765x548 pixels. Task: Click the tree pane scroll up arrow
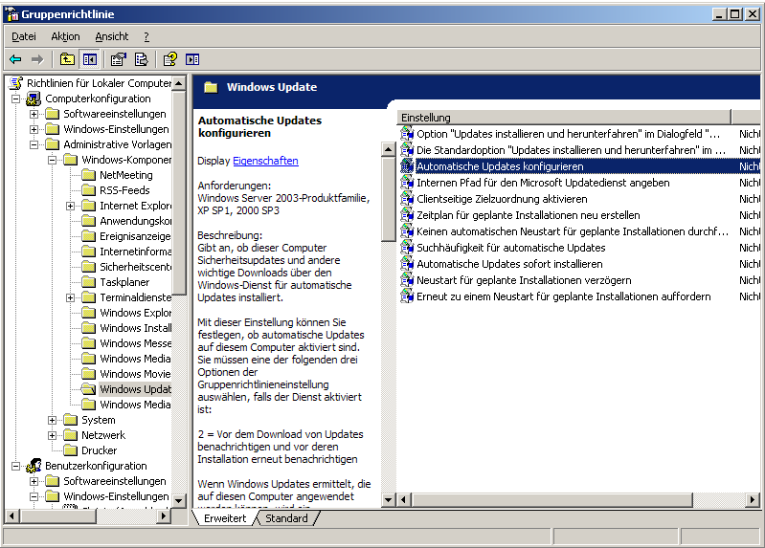pos(179,83)
